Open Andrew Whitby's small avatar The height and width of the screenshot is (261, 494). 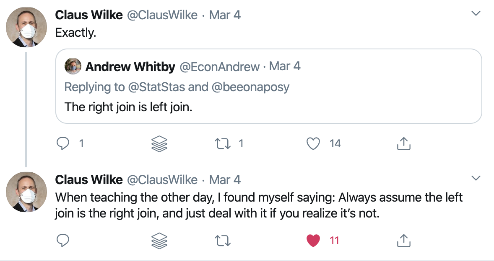tap(73, 66)
